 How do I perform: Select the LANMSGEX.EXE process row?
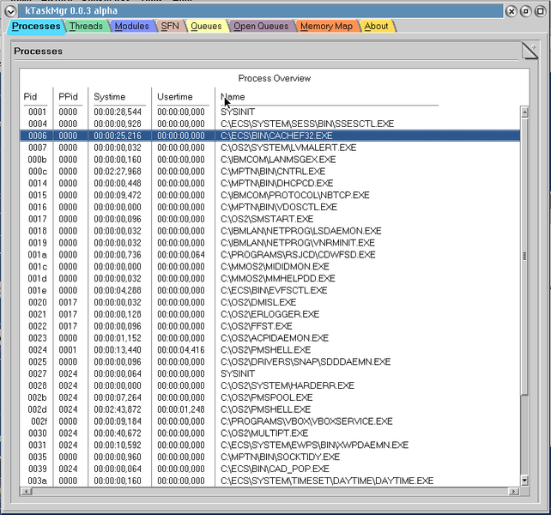[269, 160]
